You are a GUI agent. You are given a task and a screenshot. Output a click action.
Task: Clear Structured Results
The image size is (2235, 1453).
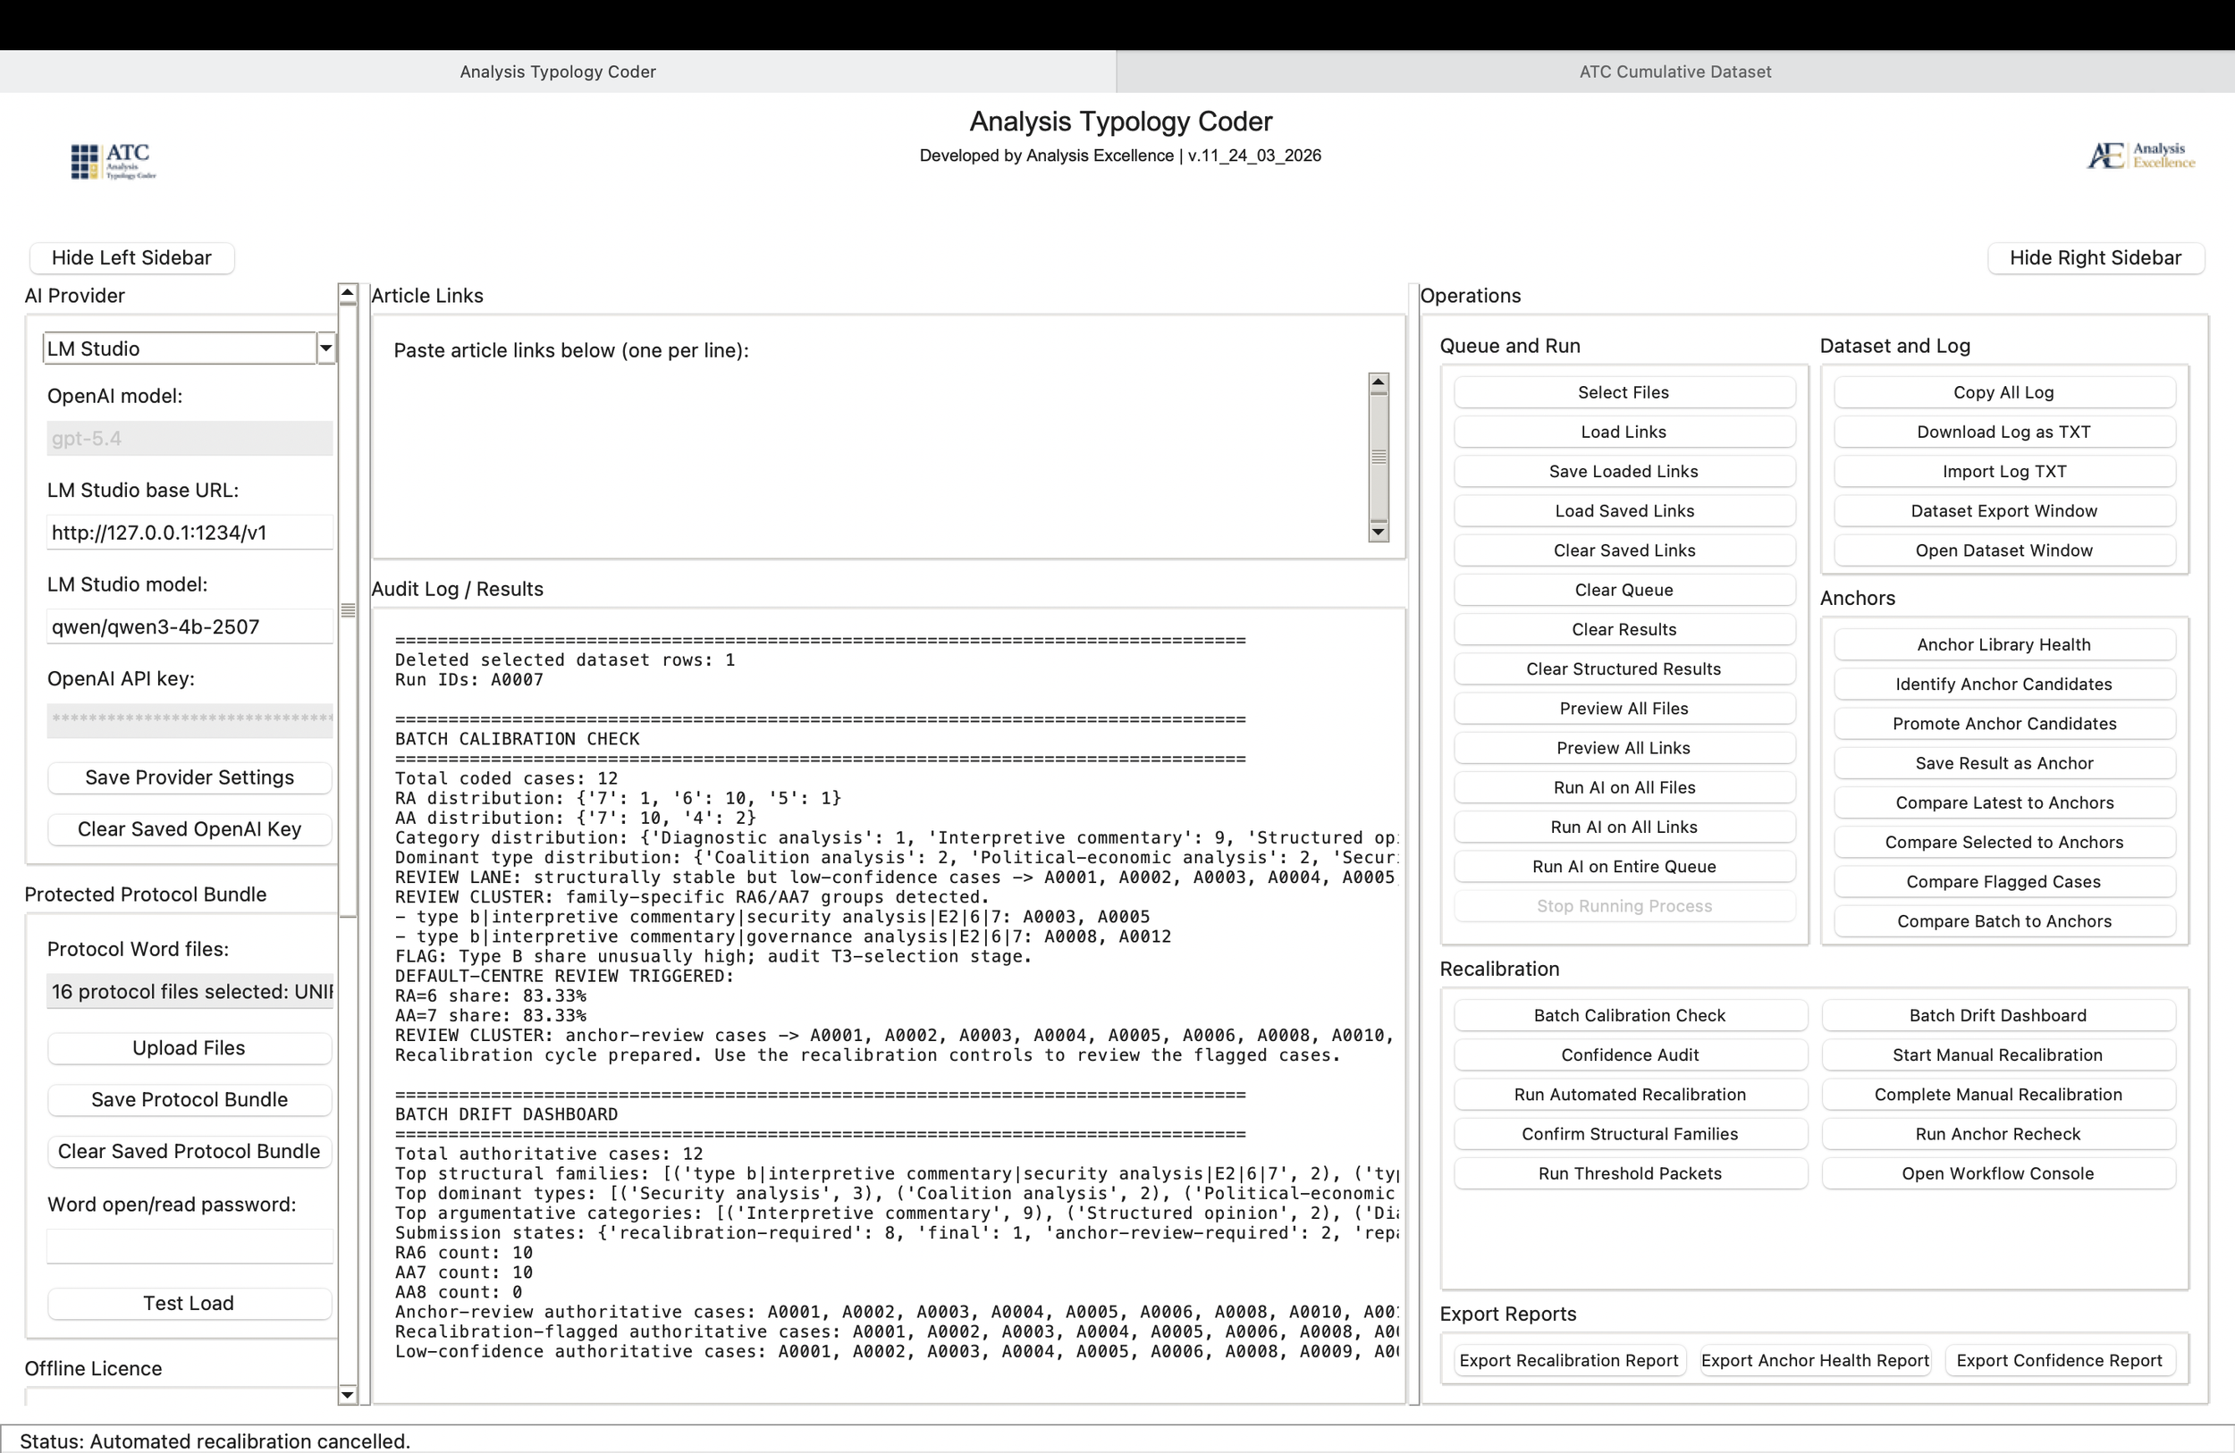point(1624,668)
